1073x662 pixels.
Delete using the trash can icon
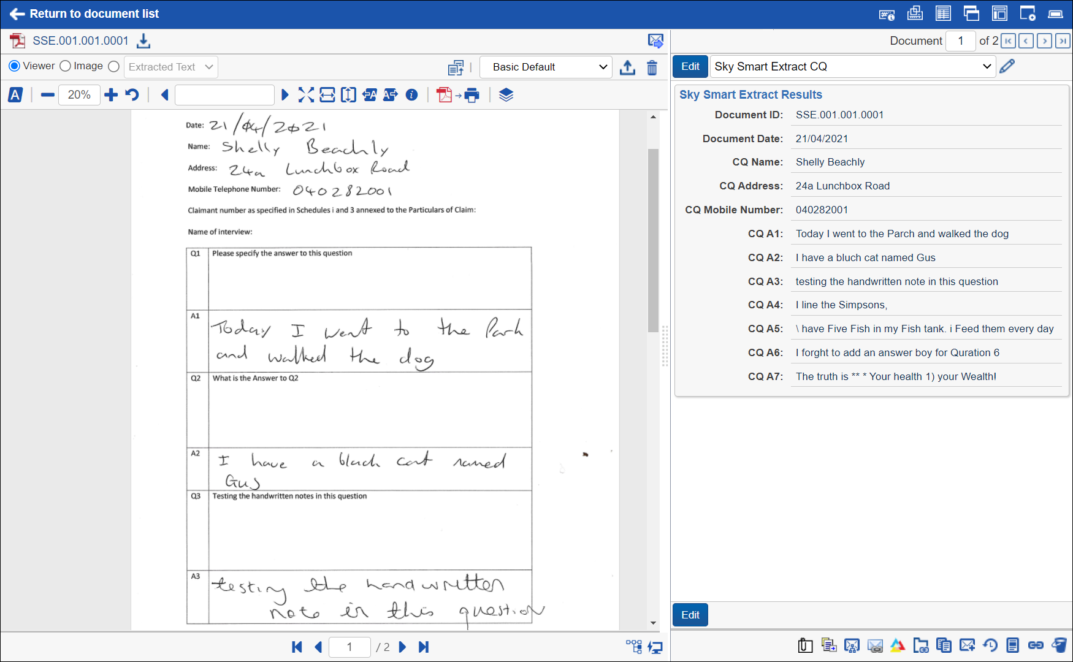(x=652, y=67)
